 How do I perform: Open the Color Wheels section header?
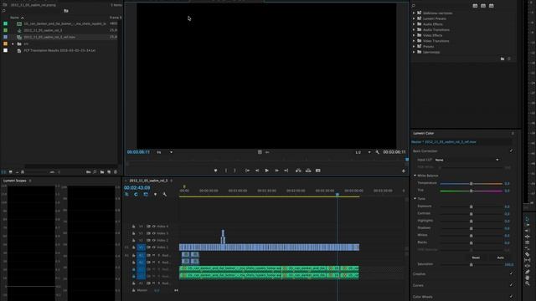click(422, 297)
